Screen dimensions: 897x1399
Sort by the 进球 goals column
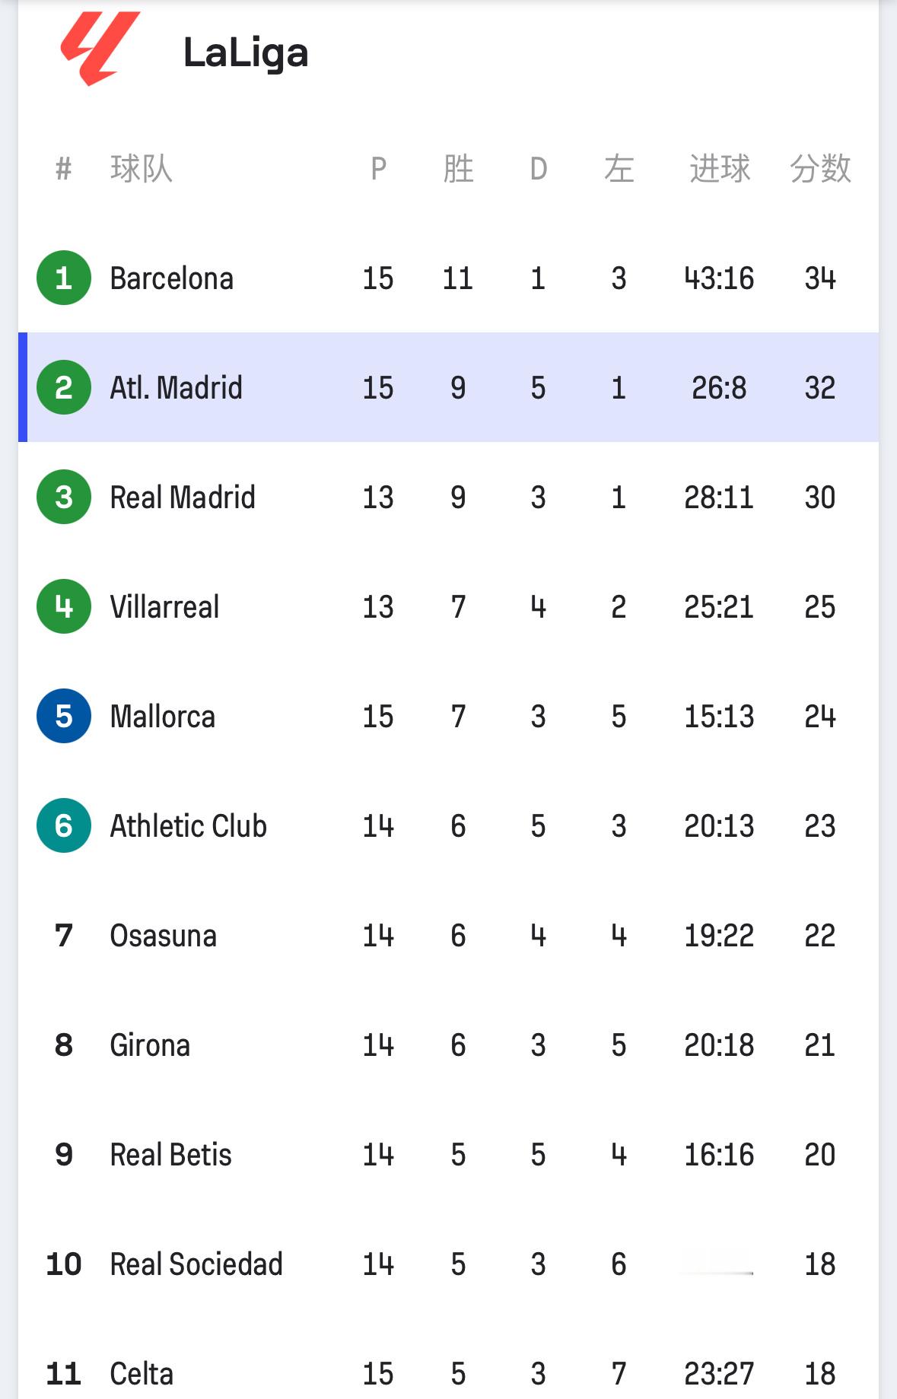click(719, 169)
